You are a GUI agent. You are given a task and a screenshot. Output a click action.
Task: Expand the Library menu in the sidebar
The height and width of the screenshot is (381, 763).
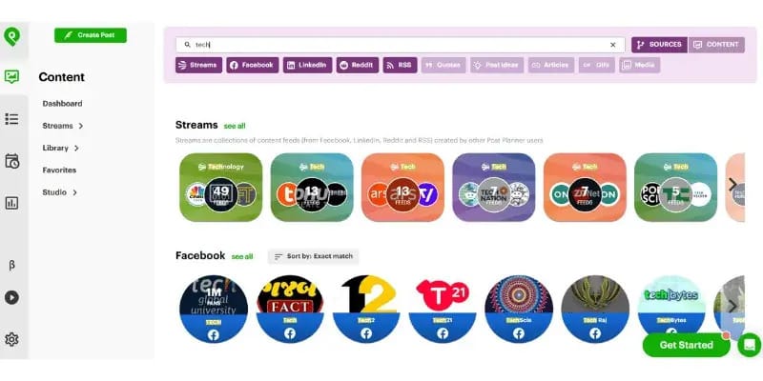[60, 148]
